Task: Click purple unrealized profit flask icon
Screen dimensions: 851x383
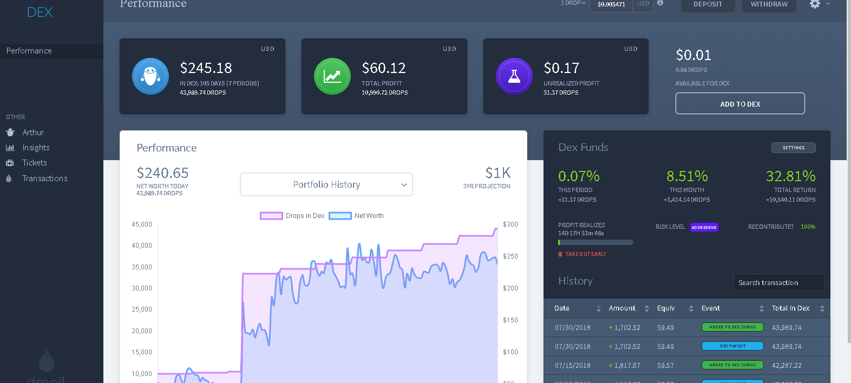Action: 514,76
